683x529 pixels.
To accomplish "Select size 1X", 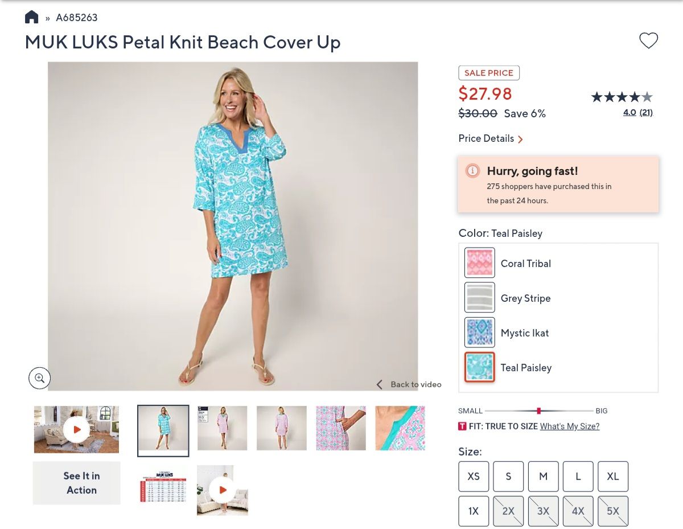I will [474, 511].
